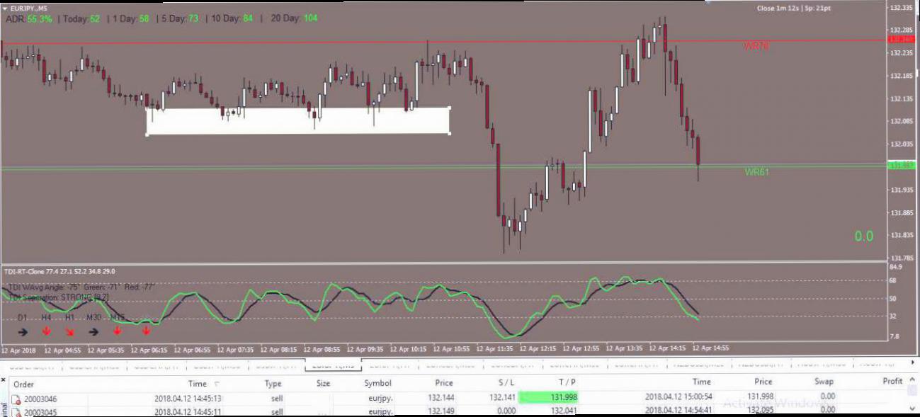Click the order icon for 20003045

(x=16, y=411)
